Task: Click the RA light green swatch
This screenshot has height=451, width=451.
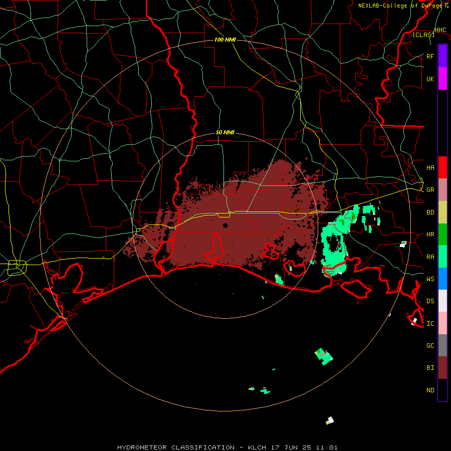Action: pyautogui.click(x=442, y=257)
